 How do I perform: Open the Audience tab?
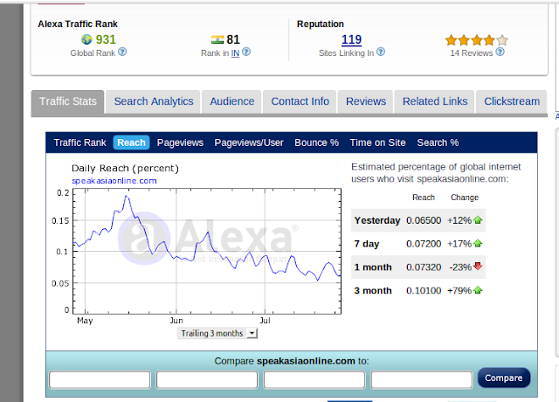tap(231, 101)
